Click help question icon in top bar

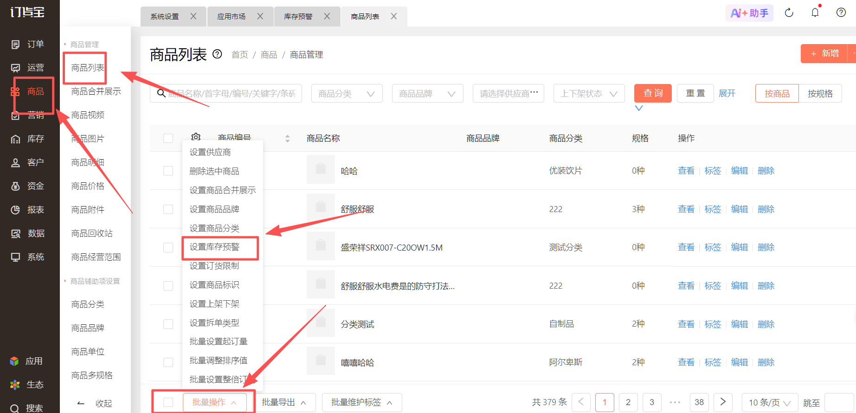[x=841, y=13]
